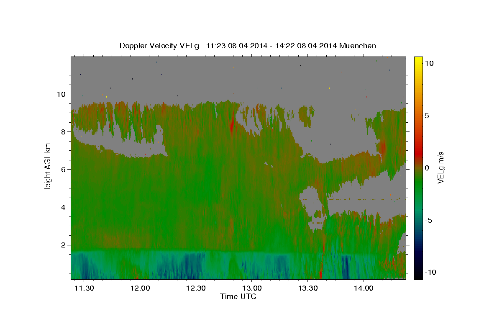Image resolution: width=502 pixels, height=335 pixels.
Task: Click the "Time UTC" axis label
Action: [x=238, y=296]
